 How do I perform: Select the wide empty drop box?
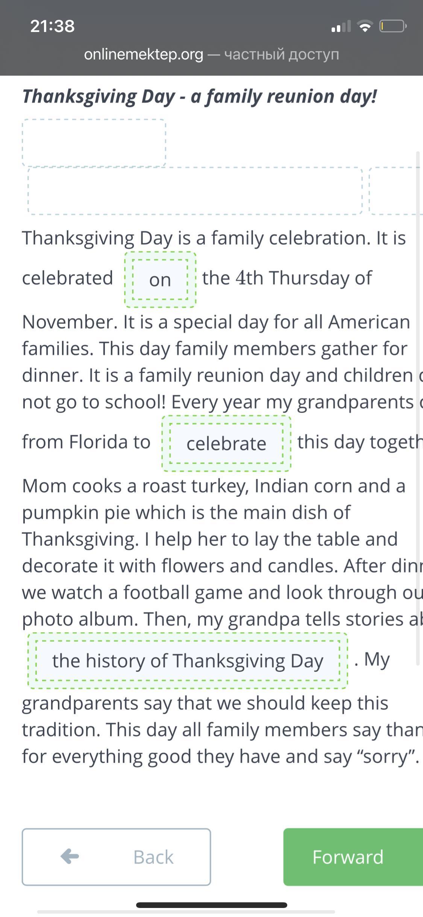(x=195, y=191)
